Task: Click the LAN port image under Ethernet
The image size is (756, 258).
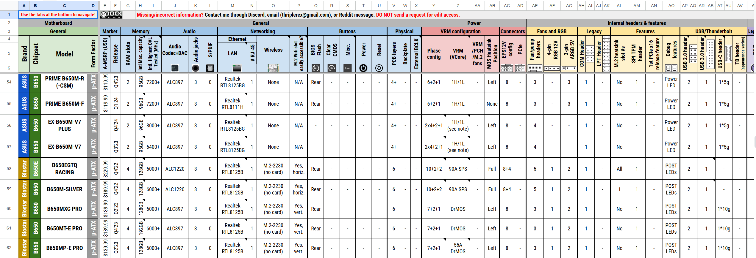Action: click(237, 68)
